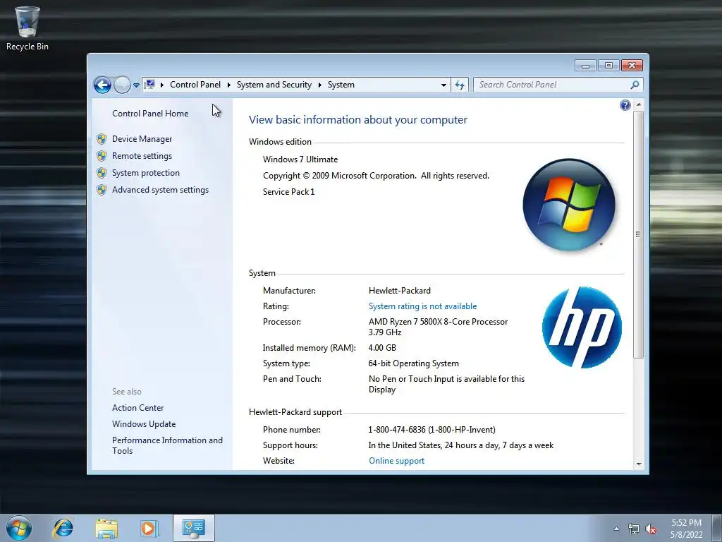Select Control Panel in the breadcrumb

click(x=195, y=85)
